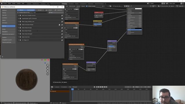Expand the UV Magic UV add-on
The width and height of the screenshot is (185, 104).
(18, 40)
